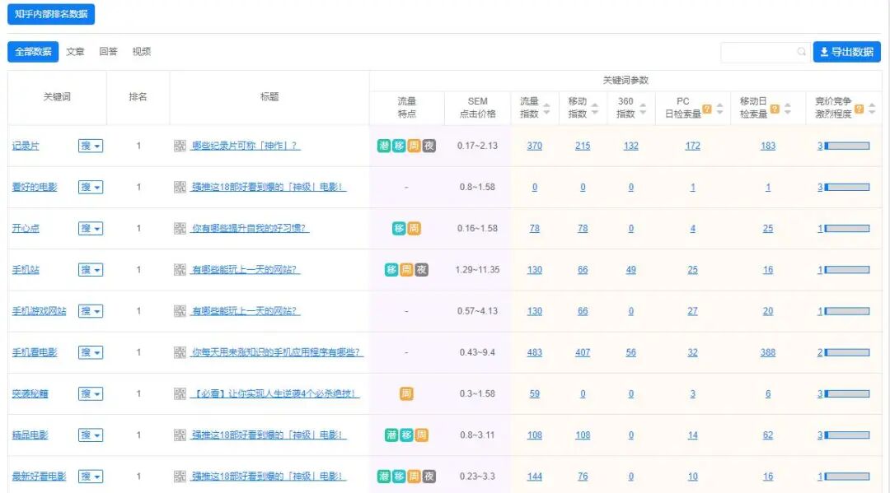This screenshot has height=493, width=890.
Task: Open 搜 dropdown in 最新好看电影 row
Action: (x=91, y=477)
